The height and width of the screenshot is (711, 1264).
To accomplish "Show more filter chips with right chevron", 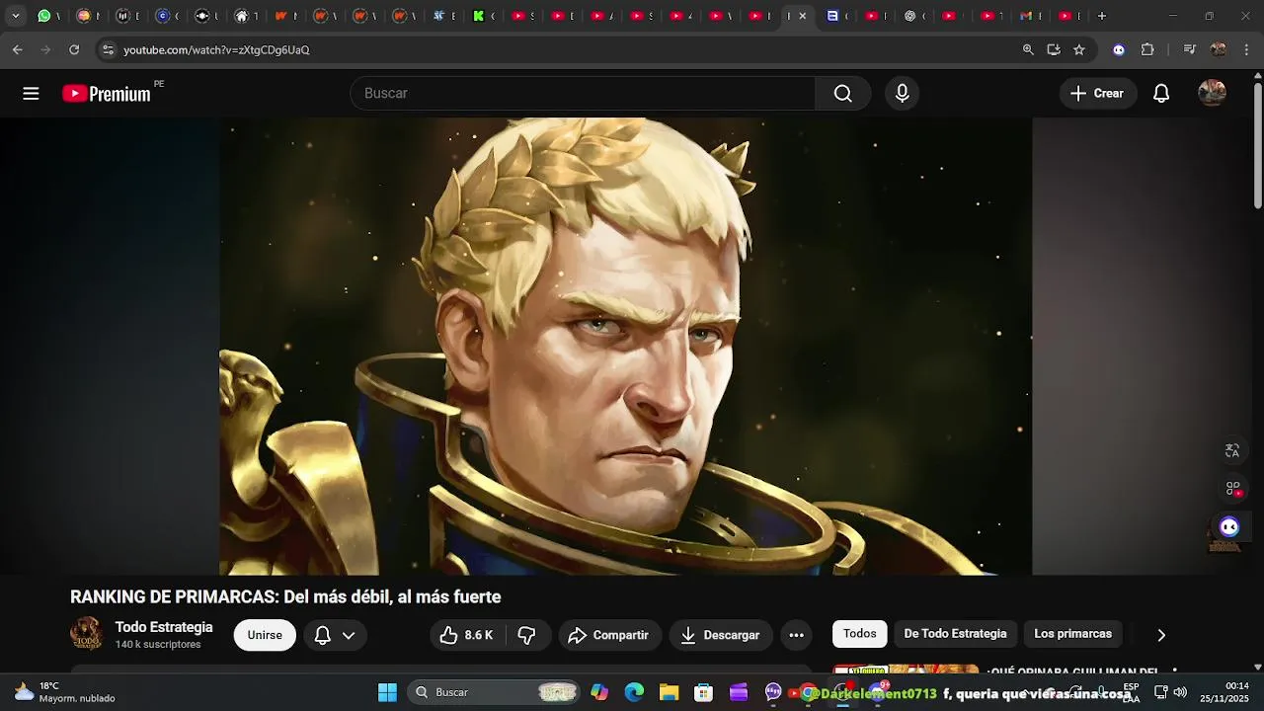I will point(1161,635).
